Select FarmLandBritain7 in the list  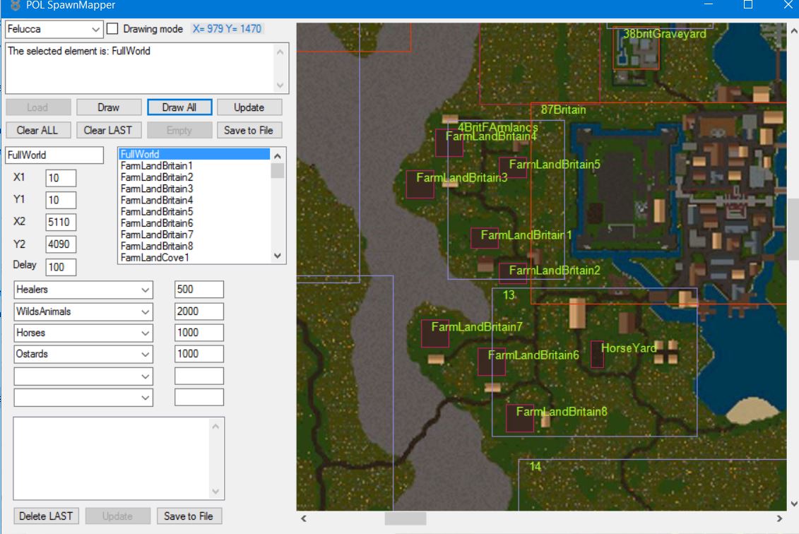pos(194,235)
